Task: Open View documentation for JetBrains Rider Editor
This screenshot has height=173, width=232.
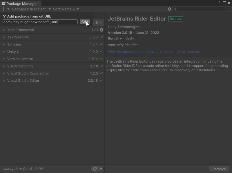Action: tap(125, 51)
